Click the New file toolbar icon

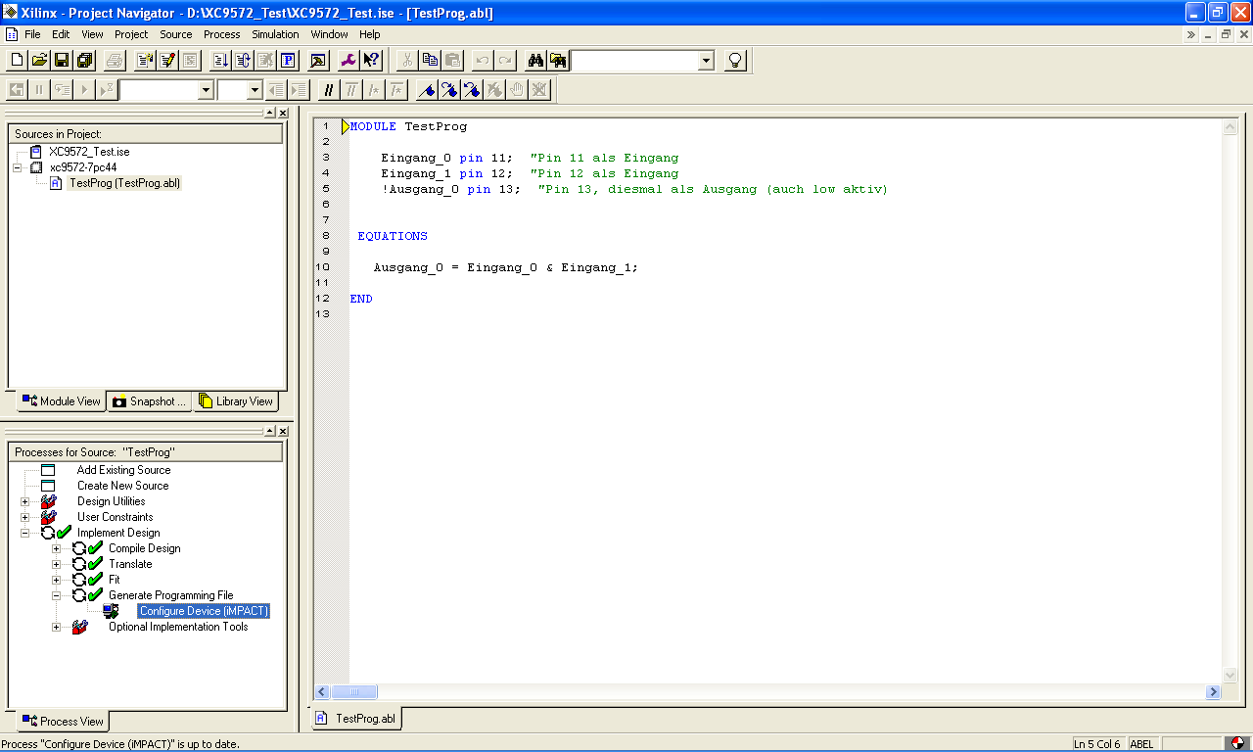pos(17,61)
